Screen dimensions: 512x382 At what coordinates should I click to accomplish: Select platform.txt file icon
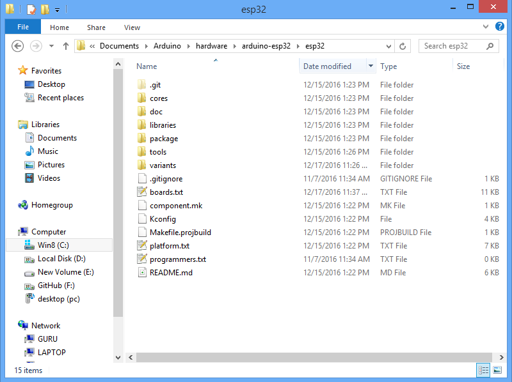[141, 245]
